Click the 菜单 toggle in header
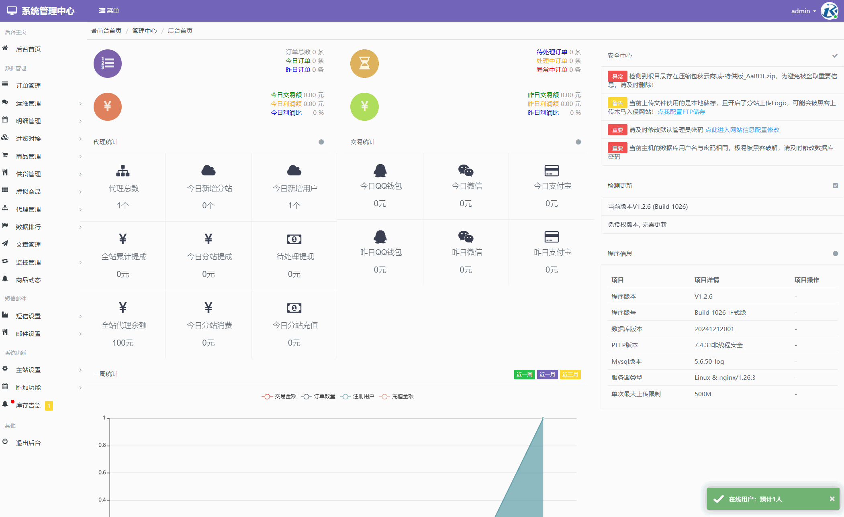This screenshot has width=844, height=517. point(109,11)
